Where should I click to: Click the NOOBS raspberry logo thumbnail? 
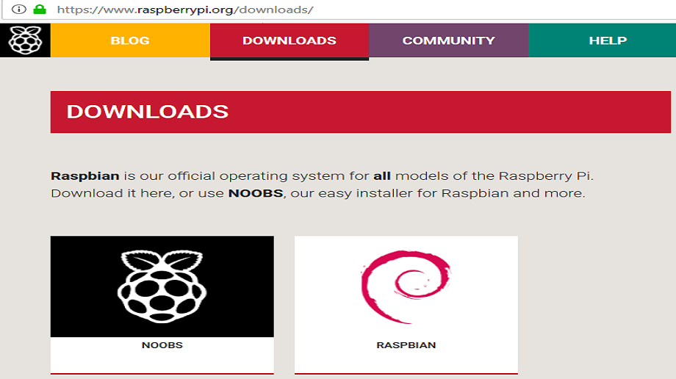click(x=162, y=286)
